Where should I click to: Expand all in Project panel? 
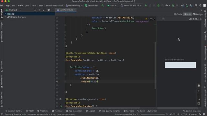click(x=39, y=10)
